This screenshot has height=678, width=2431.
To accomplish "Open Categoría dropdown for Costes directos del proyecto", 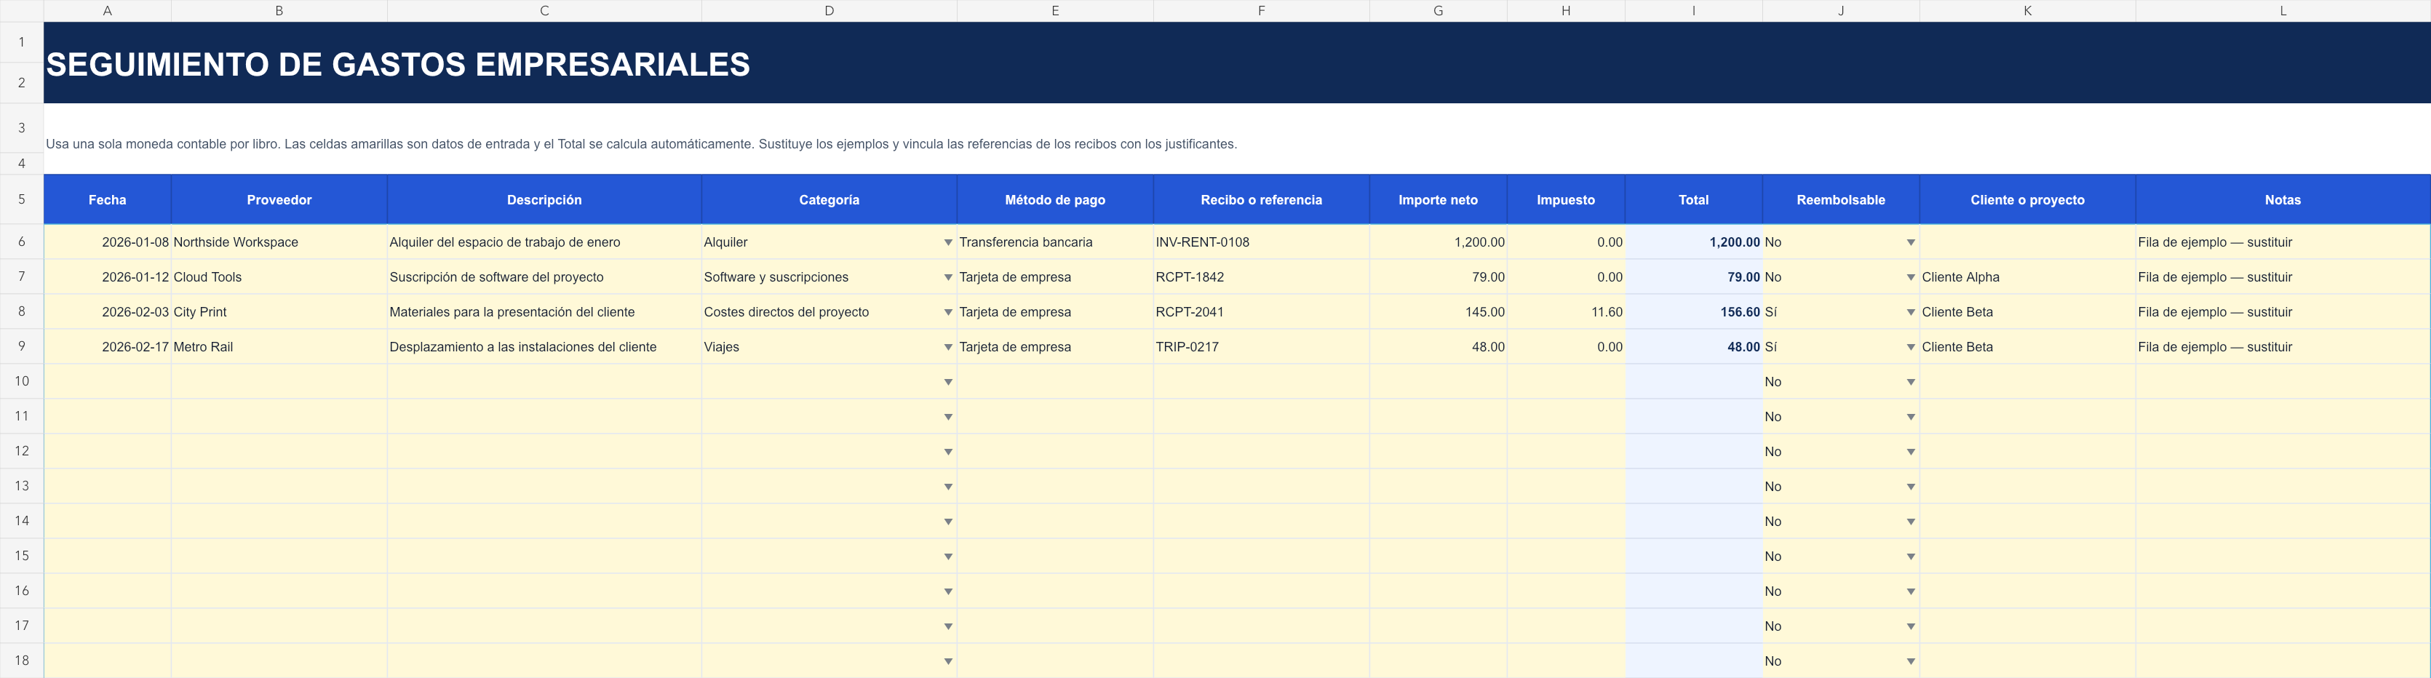I will click(947, 312).
